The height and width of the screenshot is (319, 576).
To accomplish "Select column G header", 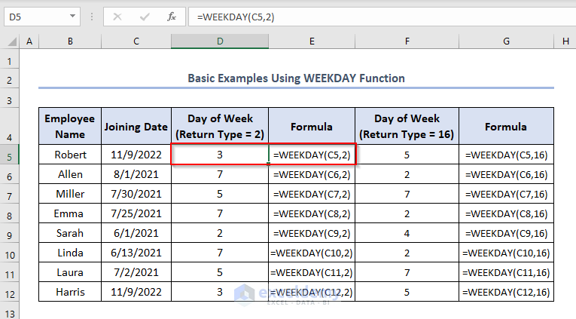I will click(x=506, y=41).
